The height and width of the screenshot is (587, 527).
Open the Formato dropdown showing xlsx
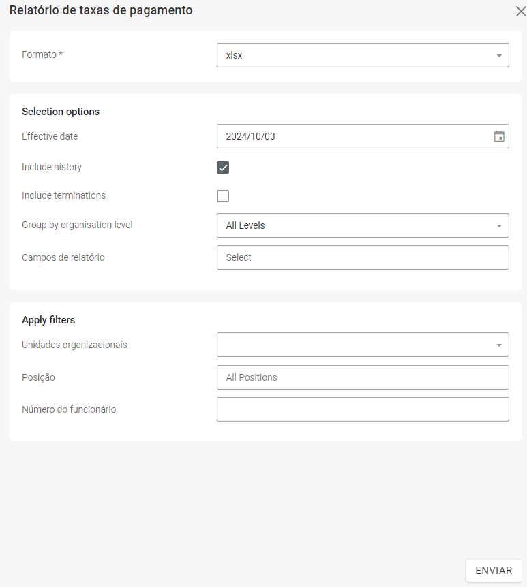pos(355,55)
